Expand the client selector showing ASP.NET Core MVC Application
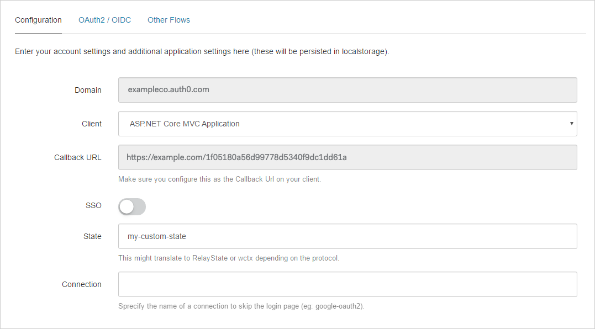Image resolution: width=595 pixels, height=329 pixels. [347, 124]
